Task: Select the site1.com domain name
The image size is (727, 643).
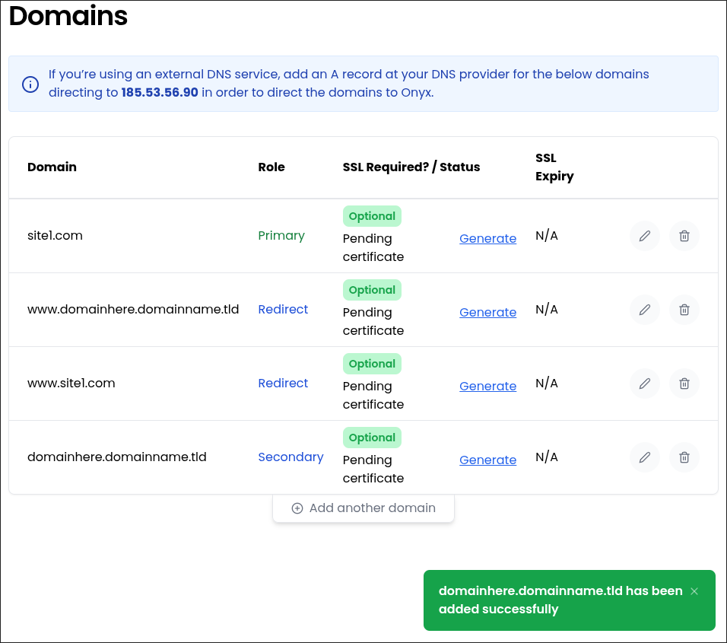Action: (55, 236)
